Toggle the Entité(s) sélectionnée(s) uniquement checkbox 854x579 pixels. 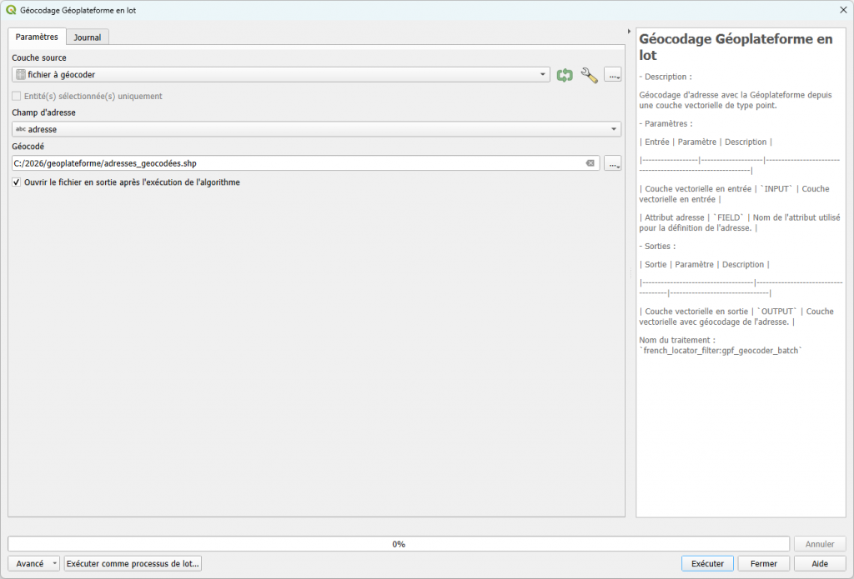click(x=18, y=96)
